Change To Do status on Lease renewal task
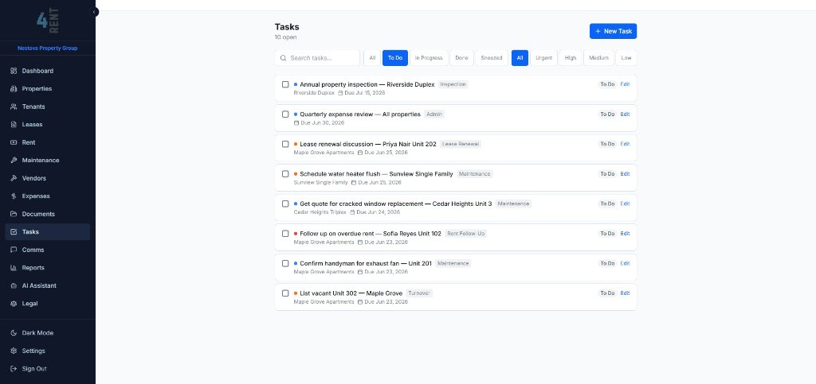 tap(607, 144)
